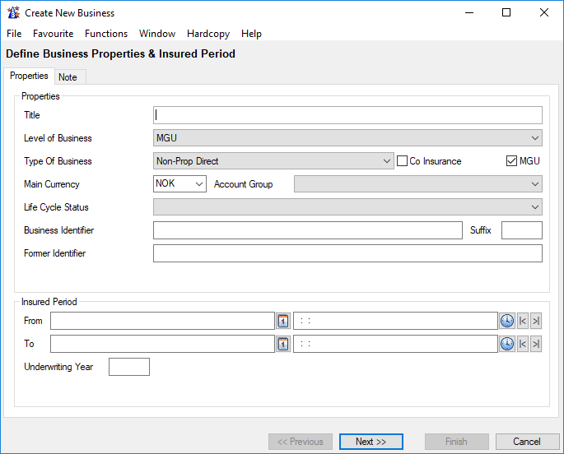This screenshot has width=564, height=454.
Task: Open the calendar picker for From date
Action: coord(283,321)
